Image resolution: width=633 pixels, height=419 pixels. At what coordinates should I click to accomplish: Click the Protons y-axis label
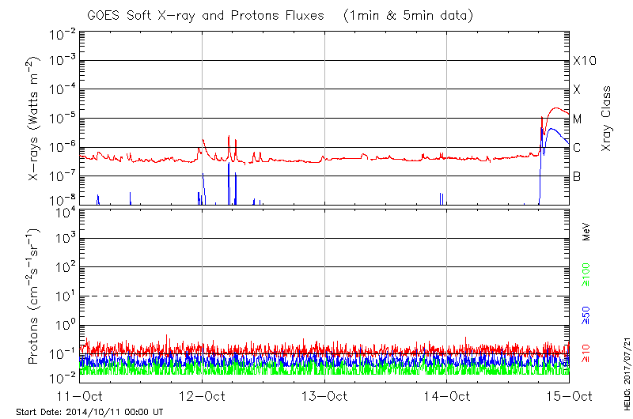(34, 296)
